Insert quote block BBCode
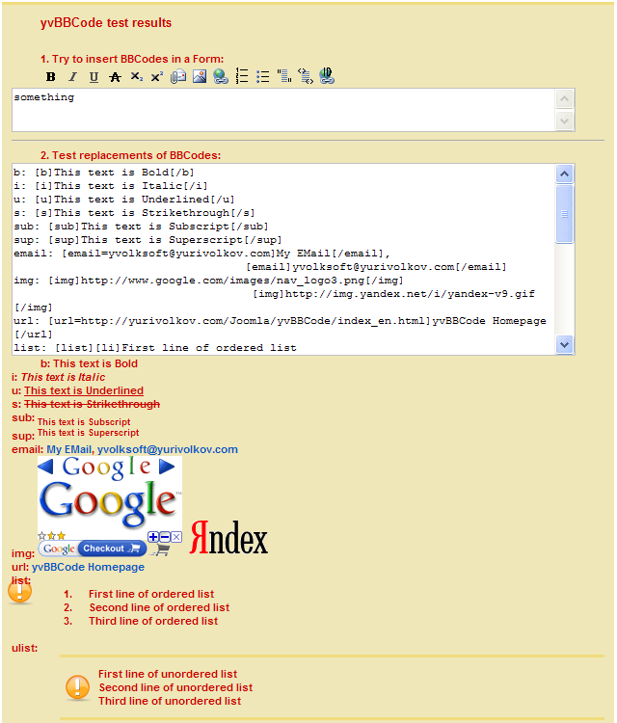617x723 pixels. [x=284, y=76]
